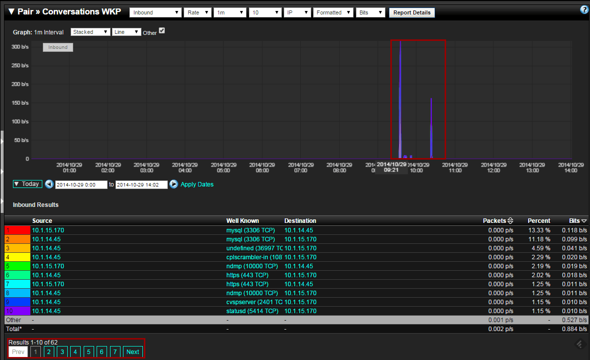Click the Report Details button
The width and height of the screenshot is (590, 360).
click(x=412, y=12)
